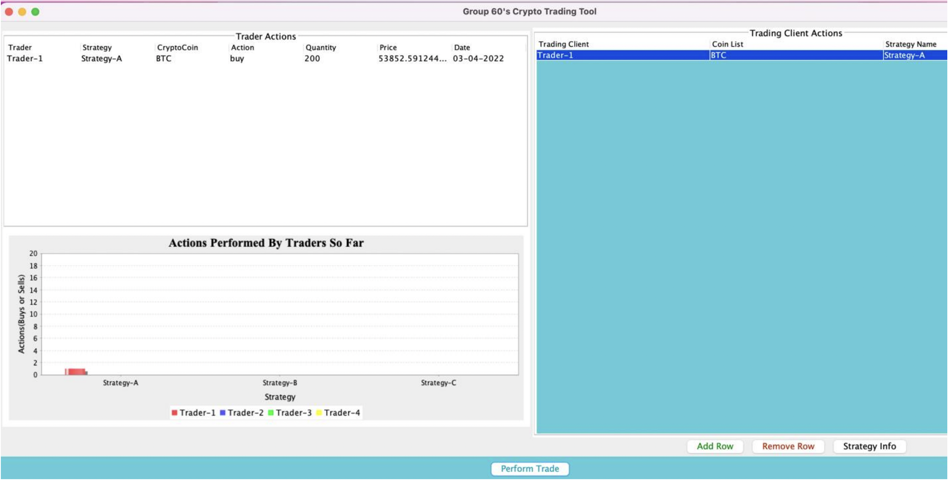Click the Trader-1 red legend swatch
949x480 pixels.
[174, 413]
